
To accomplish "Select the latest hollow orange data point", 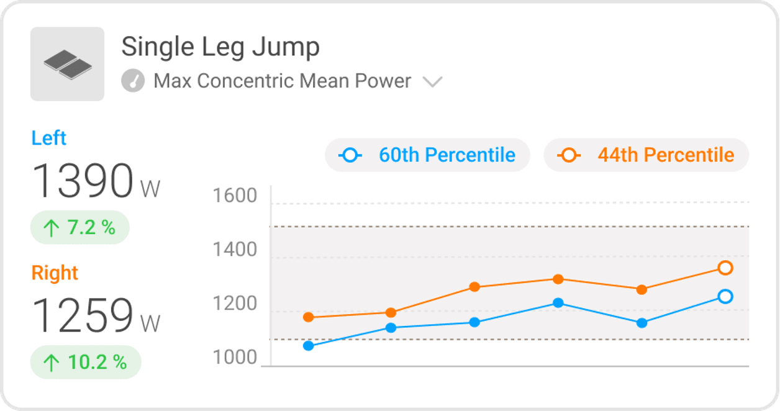I will click(x=725, y=268).
